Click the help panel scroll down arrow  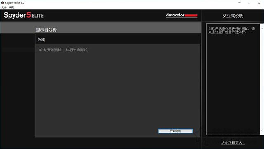(x=262, y=130)
